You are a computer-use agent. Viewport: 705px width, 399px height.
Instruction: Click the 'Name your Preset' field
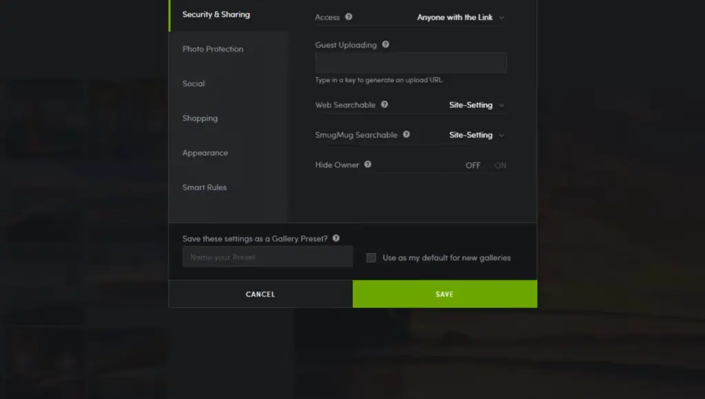[267, 257]
